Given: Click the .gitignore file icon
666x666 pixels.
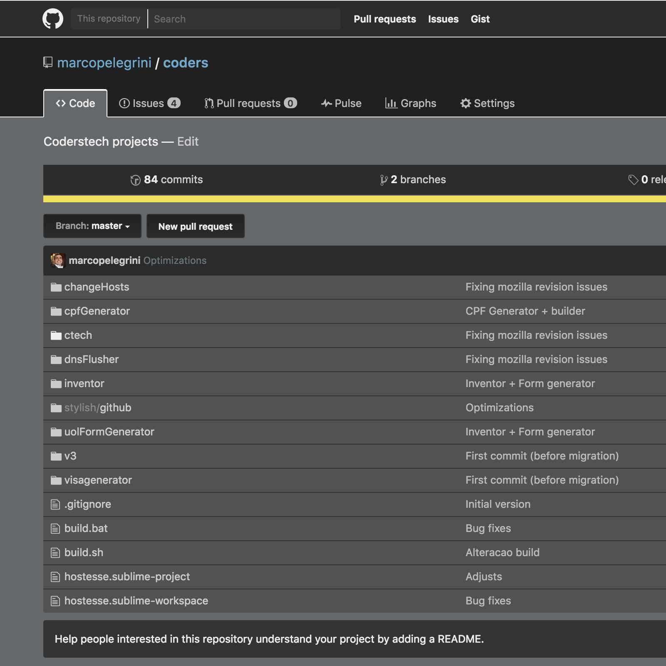Looking at the screenshot, I should click(55, 504).
